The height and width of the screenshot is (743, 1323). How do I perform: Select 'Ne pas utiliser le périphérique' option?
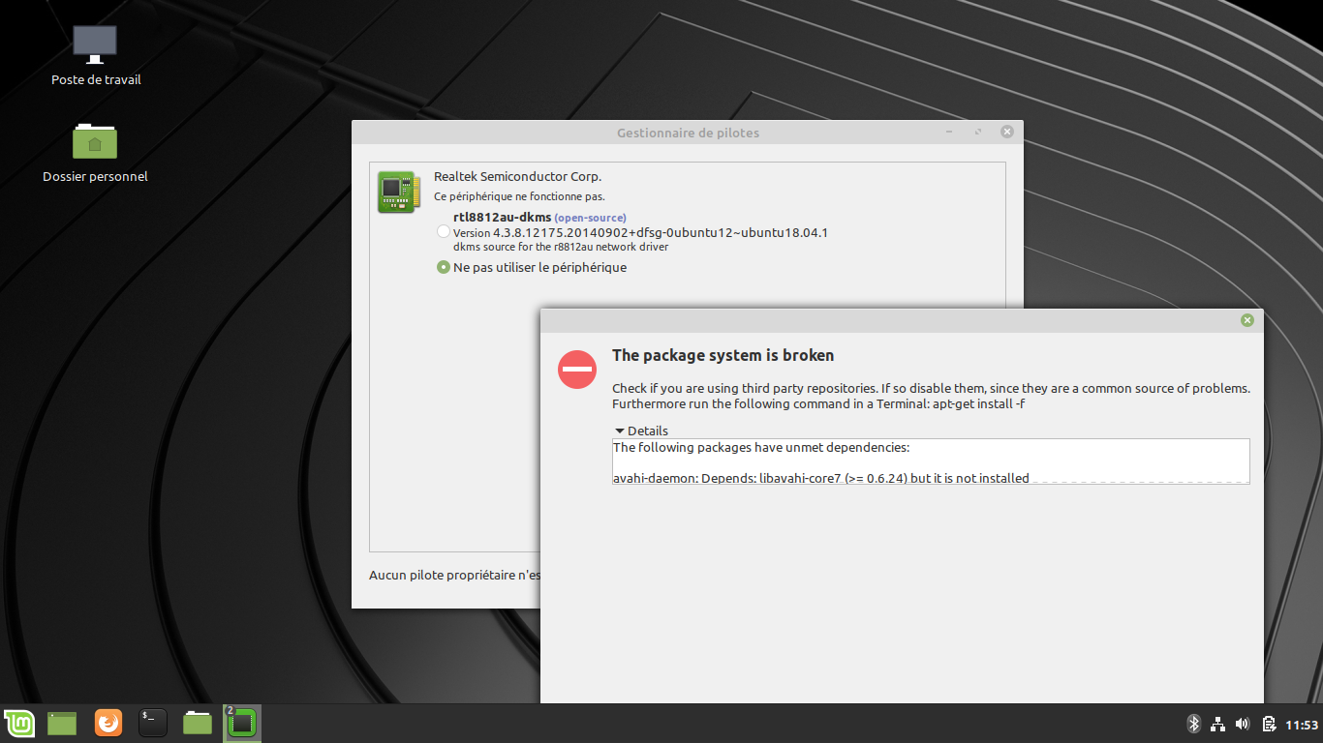(444, 267)
